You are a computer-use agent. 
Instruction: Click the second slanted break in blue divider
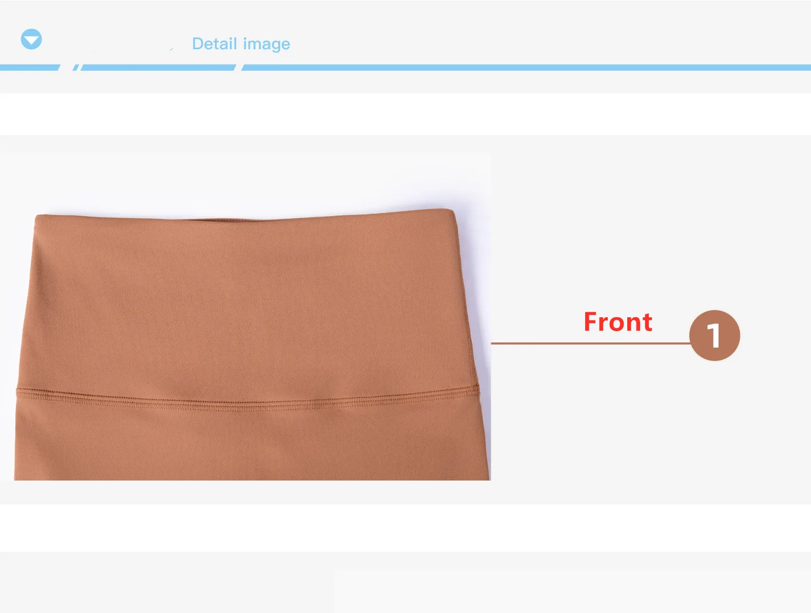point(239,68)
